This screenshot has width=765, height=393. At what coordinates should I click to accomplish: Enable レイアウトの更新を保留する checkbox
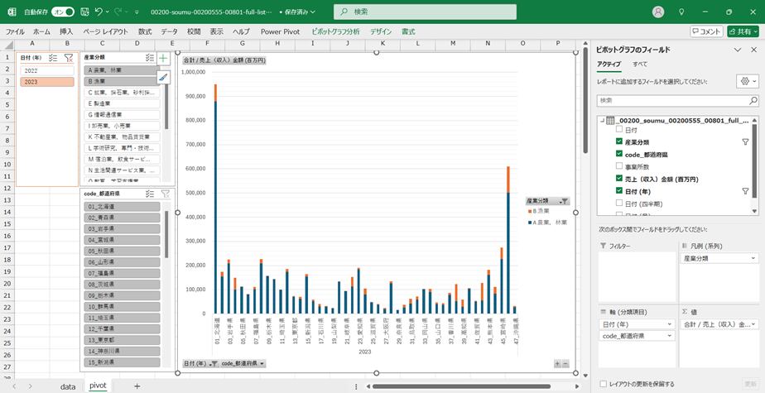click(x=602, y=384)
